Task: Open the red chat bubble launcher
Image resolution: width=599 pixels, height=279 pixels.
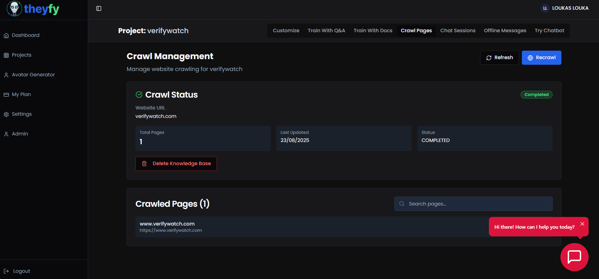Action: click(x=575, y=257)
